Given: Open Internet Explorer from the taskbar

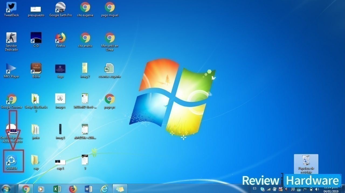Looking at the screenshot, I should pos(104,189).
